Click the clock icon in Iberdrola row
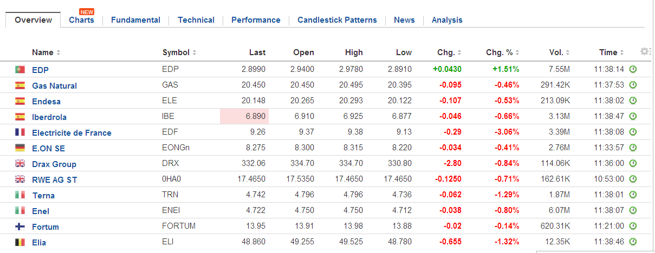The width and height of the screenshot is (655, 253). (x=633, y=116)
